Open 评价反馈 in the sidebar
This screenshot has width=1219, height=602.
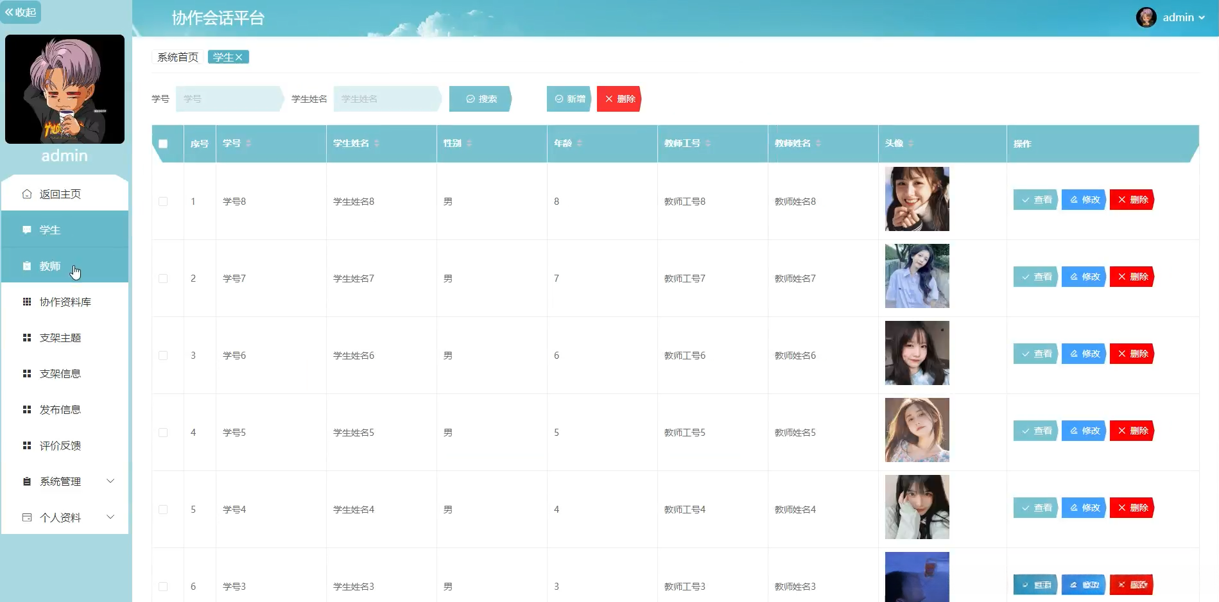coord(65,445)
